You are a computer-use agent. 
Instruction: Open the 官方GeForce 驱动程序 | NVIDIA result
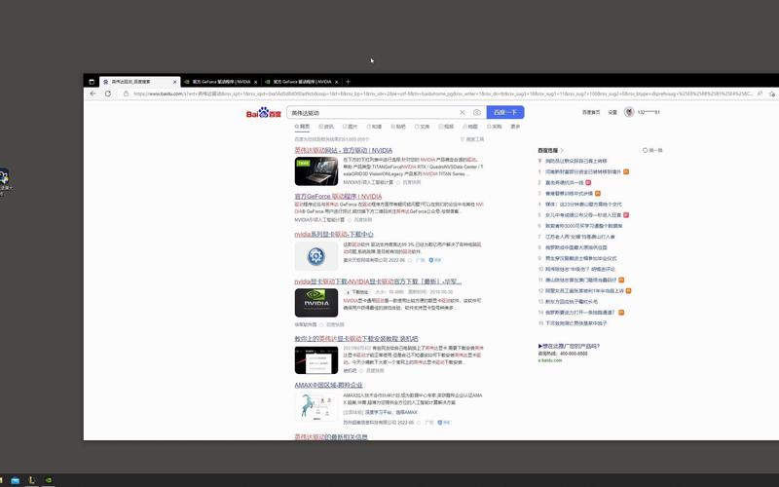[x=338, y=197]
